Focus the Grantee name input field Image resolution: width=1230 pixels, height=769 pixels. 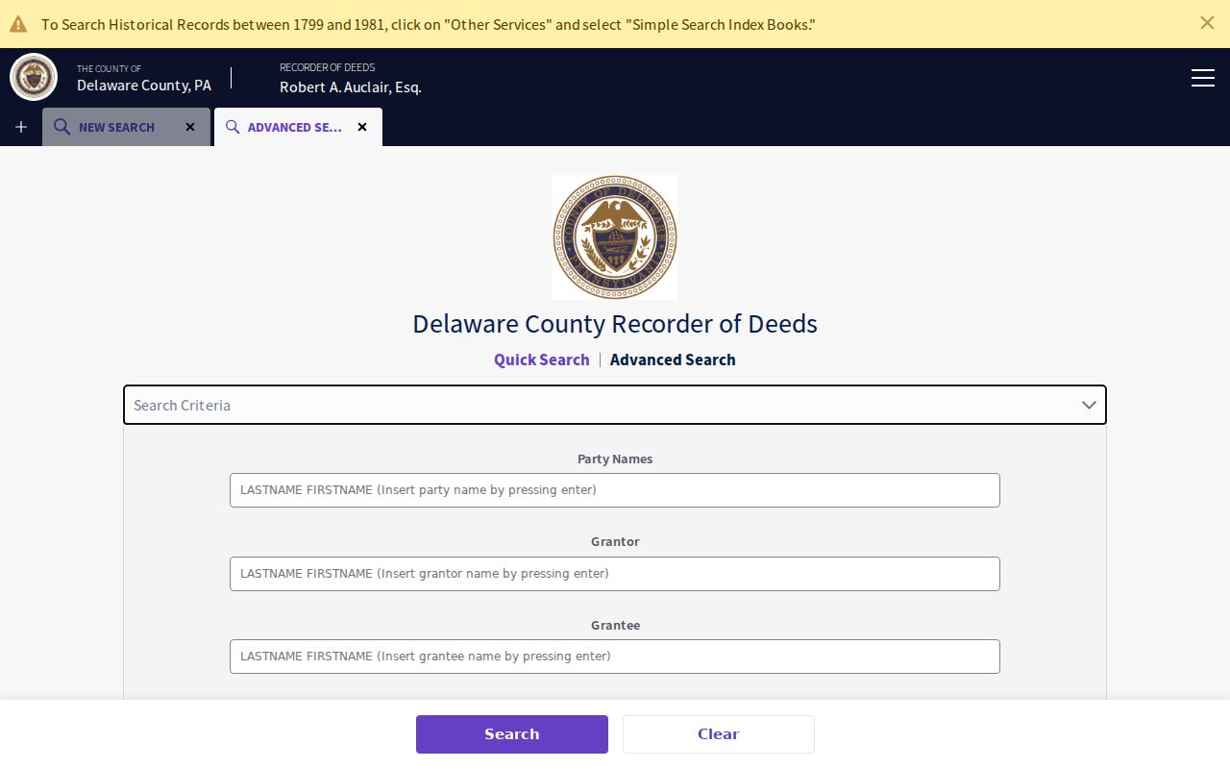(x=615, y=657)
